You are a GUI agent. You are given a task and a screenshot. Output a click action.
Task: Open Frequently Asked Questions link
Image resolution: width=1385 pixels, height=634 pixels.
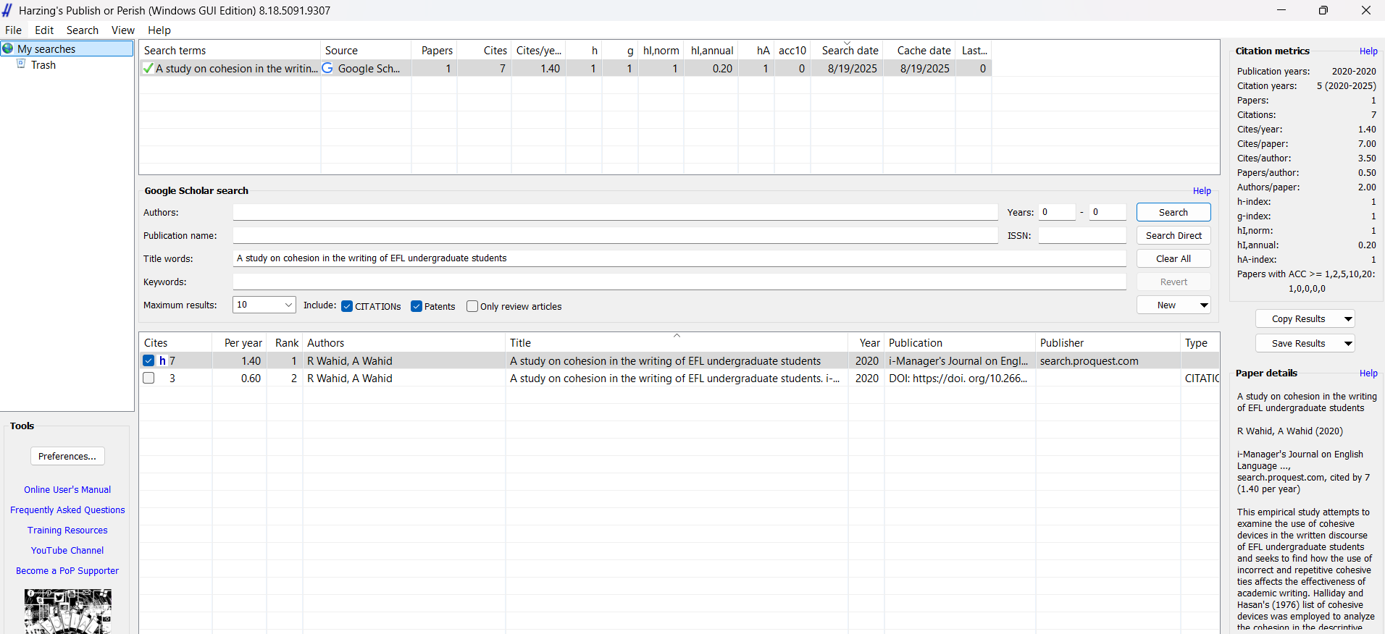(x=67, y=510)
